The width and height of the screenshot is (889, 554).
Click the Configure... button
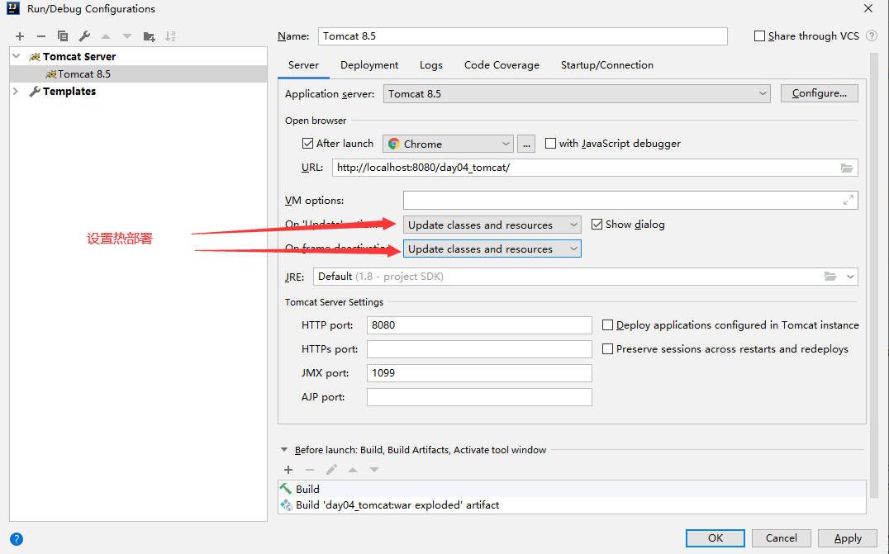(x=819, y=94)
